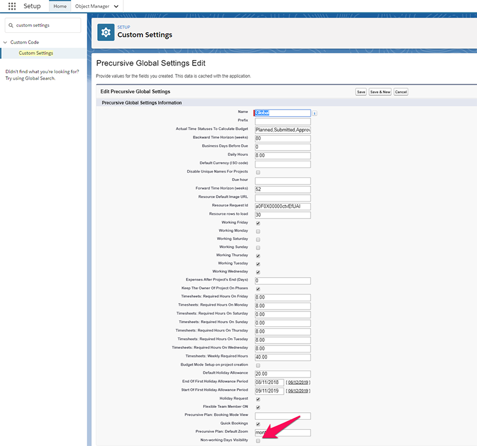Toggle the Working Friday checkbox
The height and width of the screenshot is (446, 477).
point(258,223)
